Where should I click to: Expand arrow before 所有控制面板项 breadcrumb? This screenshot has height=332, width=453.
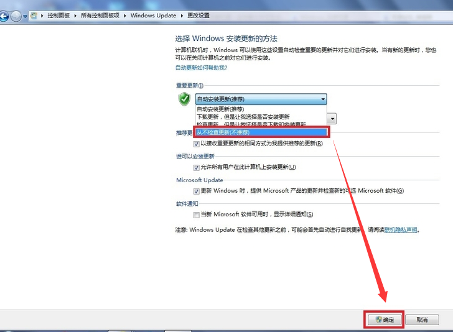click(75, 16)
